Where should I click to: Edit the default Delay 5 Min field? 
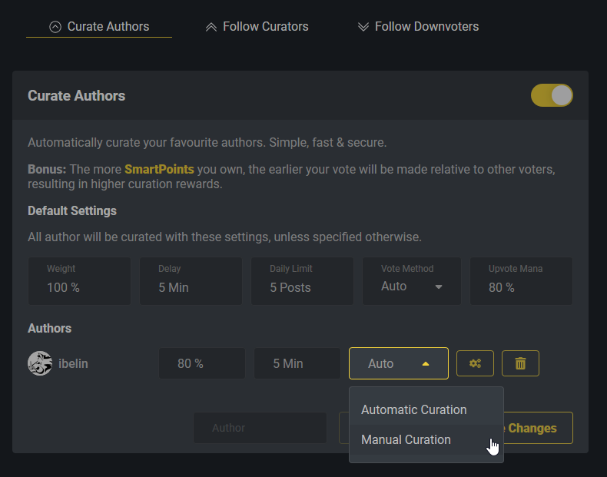191,287
